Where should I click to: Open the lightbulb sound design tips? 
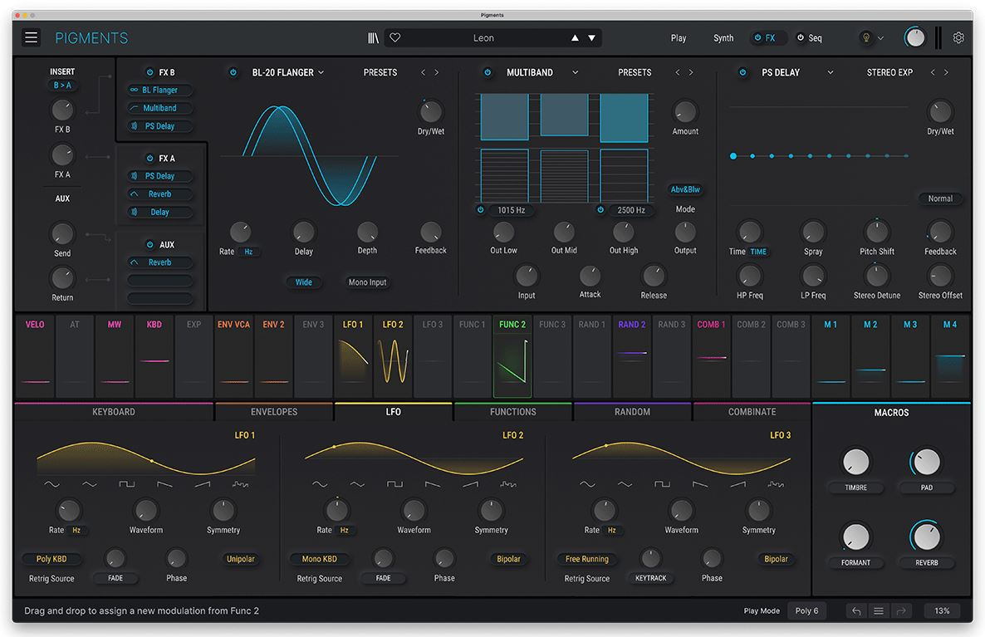866,37
